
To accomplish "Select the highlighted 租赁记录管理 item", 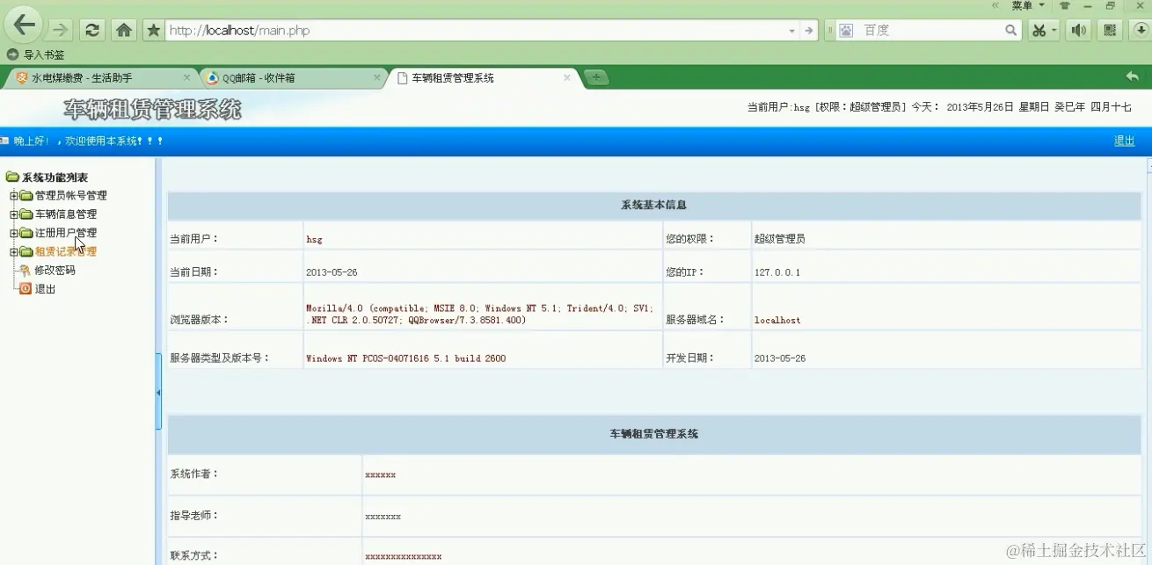I will [x=66, y=251].
